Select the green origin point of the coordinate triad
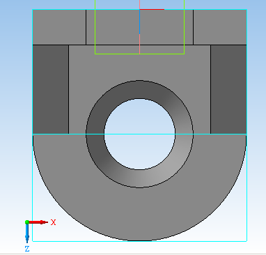 [x=27, y=222]
